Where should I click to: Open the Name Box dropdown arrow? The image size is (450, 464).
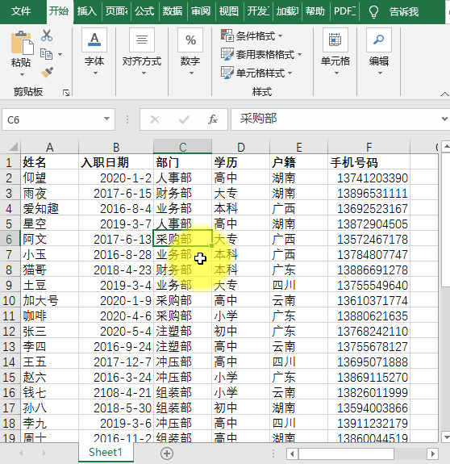coord(106,119)
